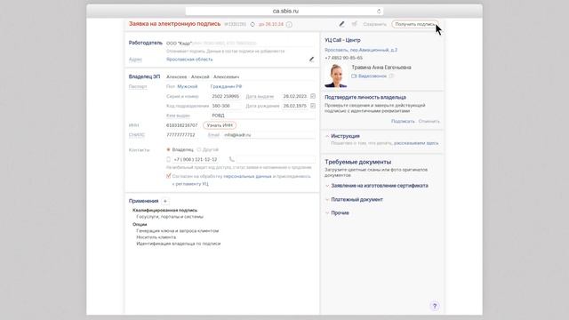Click ИНН value 616316216707
This screenshot has width=569, height=320.
[x=181, y=125]
